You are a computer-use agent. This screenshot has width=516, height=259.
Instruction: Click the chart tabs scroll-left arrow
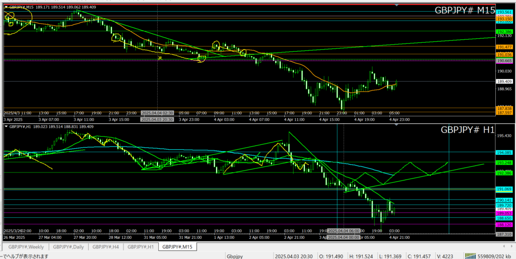click(x=504, y=246)
